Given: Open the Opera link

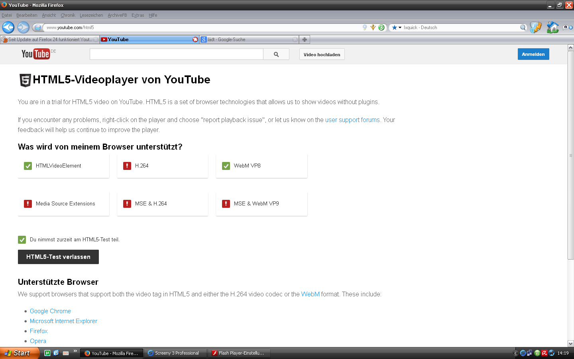Looking at the screenshot, I should pos(38,341).
